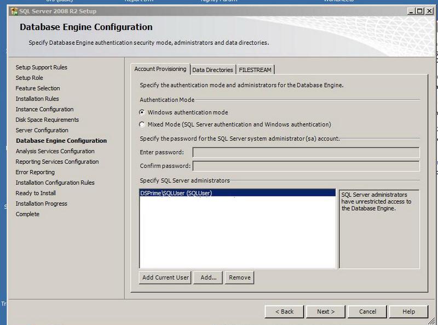Open the FILESTREAM tab
438x325 pixels.
pos(255,70)
